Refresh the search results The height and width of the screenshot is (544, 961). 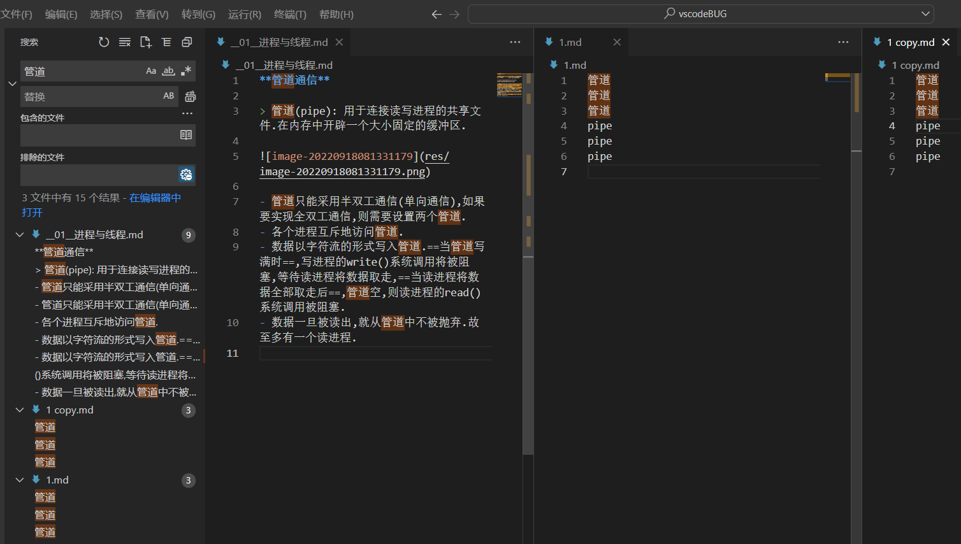(x=104, y=42)
